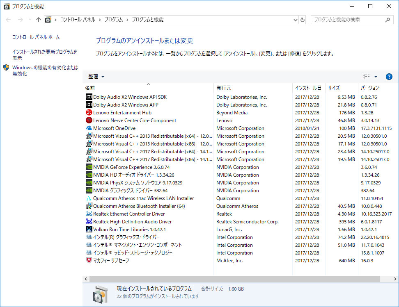399x307 pixels.
Task: Sort by the 発行元 column header
Action: coord(253,88)
